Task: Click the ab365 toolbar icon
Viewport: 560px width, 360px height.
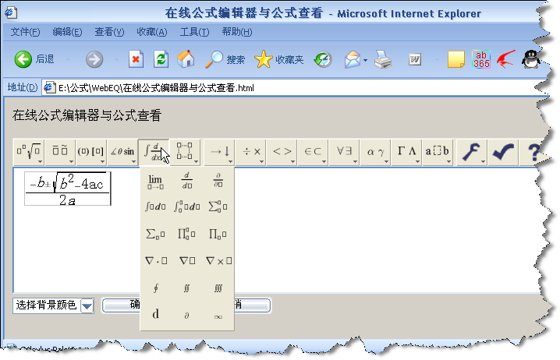Action: (481, 59)
